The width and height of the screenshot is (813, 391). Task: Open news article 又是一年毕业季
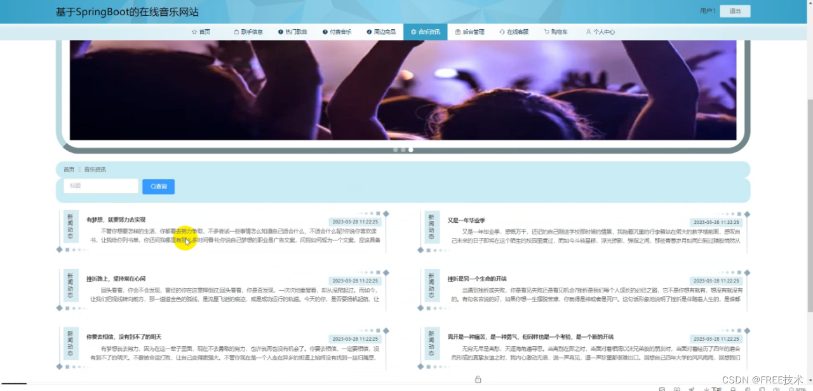click(x=466, y=220)
